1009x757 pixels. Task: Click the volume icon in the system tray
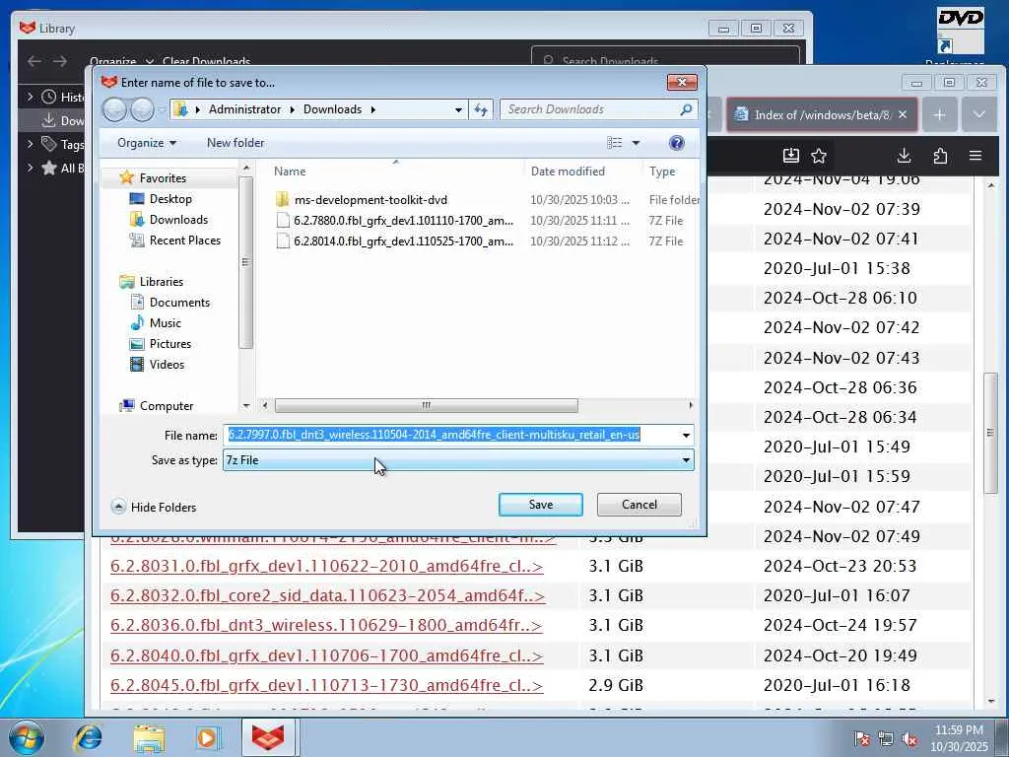point(909,739)
